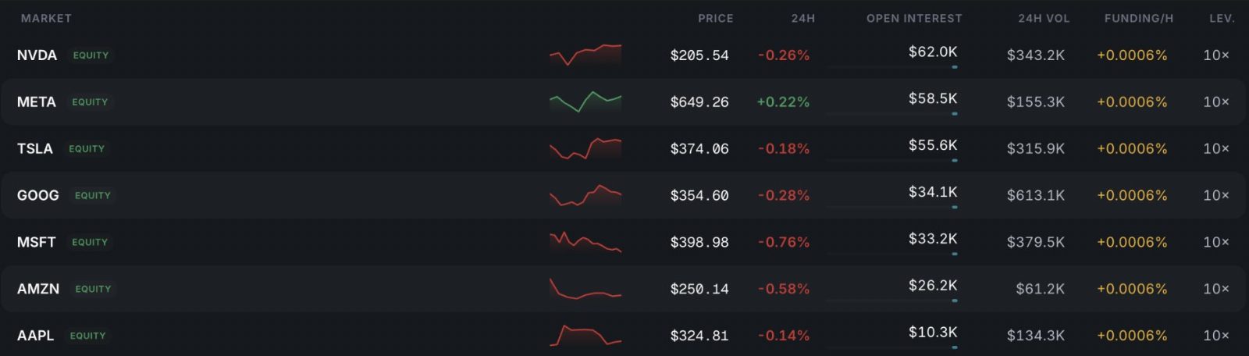Click the NVDA red sparkline chart
The width and height of the screenshot is (1249, 356).
(585, 55)
